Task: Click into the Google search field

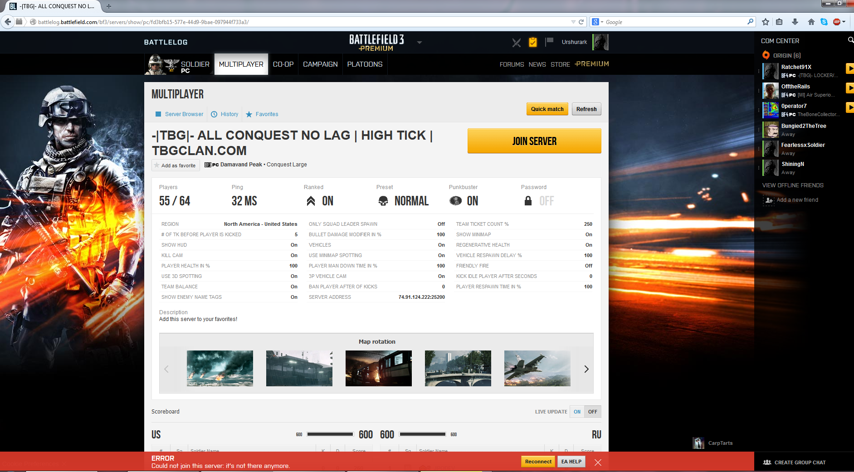Action: 675,22
